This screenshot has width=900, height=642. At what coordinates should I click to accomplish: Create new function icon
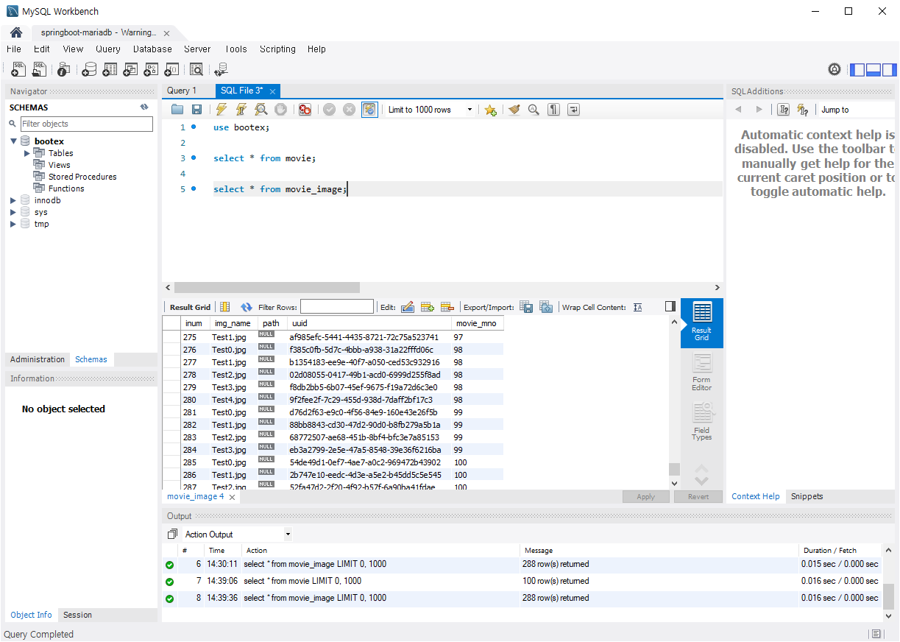pos(171,69)
